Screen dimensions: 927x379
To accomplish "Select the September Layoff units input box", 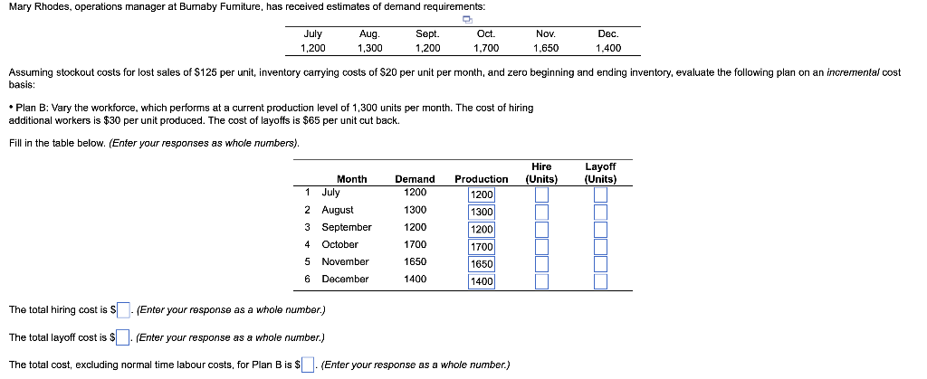I will tap(601, 229).
